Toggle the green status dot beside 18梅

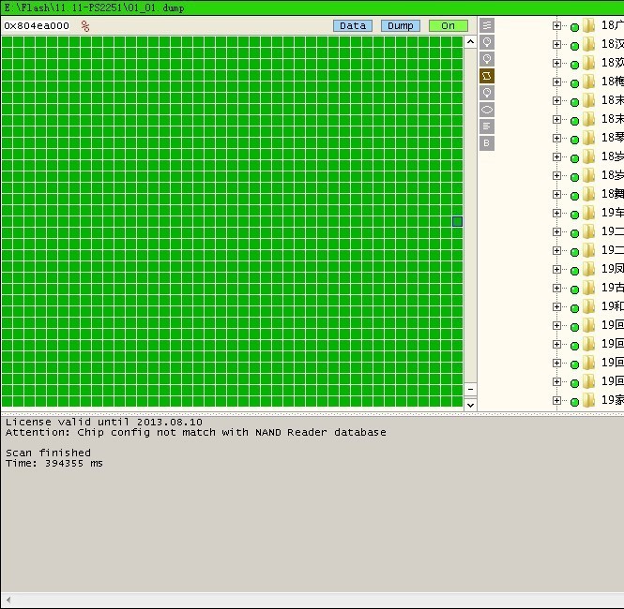[x=574, y=82]
